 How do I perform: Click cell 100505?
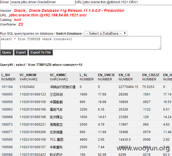click(x=7, y=140)
